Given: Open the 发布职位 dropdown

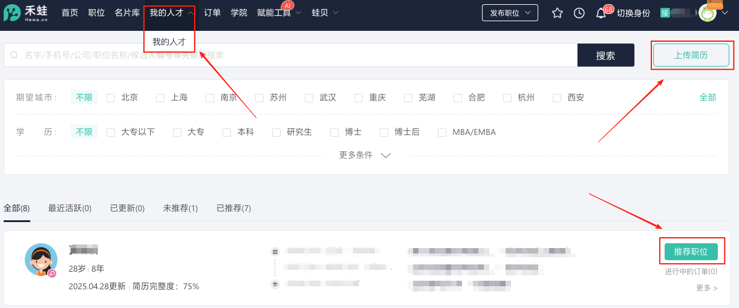Looking at the screenshot, I should [x=509, y=13].
